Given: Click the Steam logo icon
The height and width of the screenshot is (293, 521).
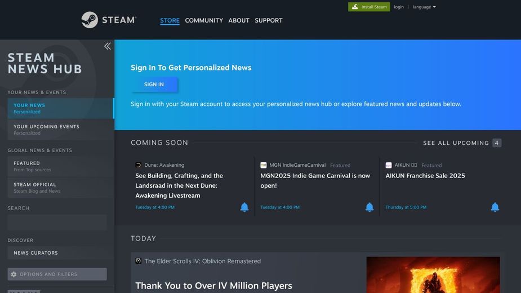Looking at the screenshot, I should [x=90, y=20].
